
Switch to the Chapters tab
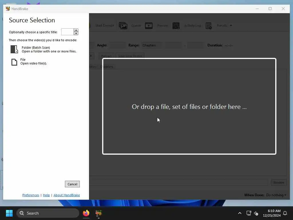(x=106, y=67)
